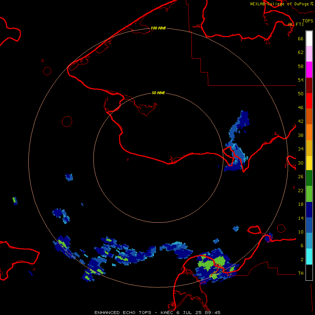Click the 46 legend value
Image resolution: width=315 pixels, height=315 pixels.
[301, 108]
